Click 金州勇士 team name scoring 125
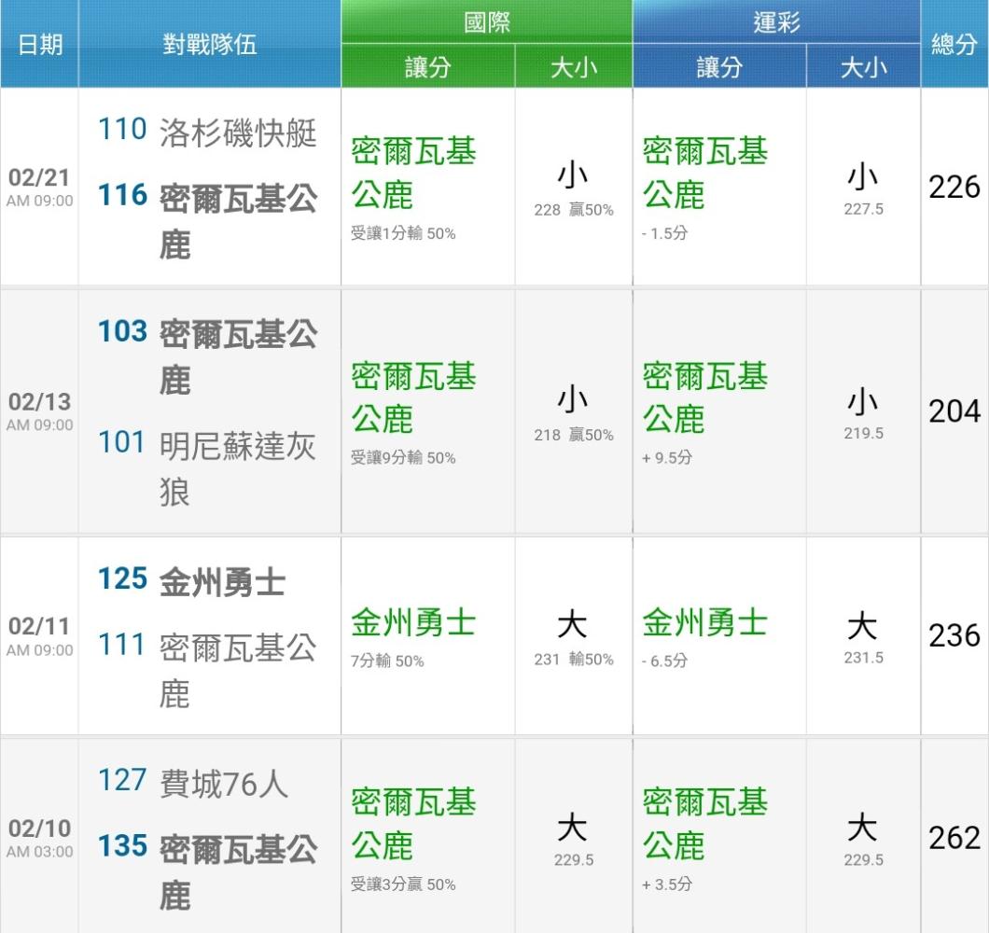The image size is (989, 933). (x=222, y=581)
